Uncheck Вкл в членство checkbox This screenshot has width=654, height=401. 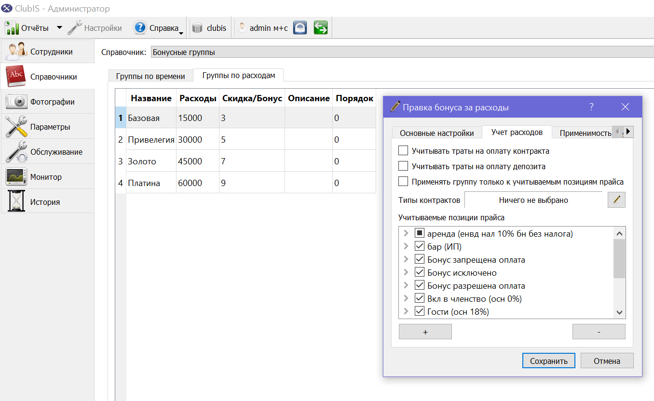pyautogui.click(x=419, y=298)
